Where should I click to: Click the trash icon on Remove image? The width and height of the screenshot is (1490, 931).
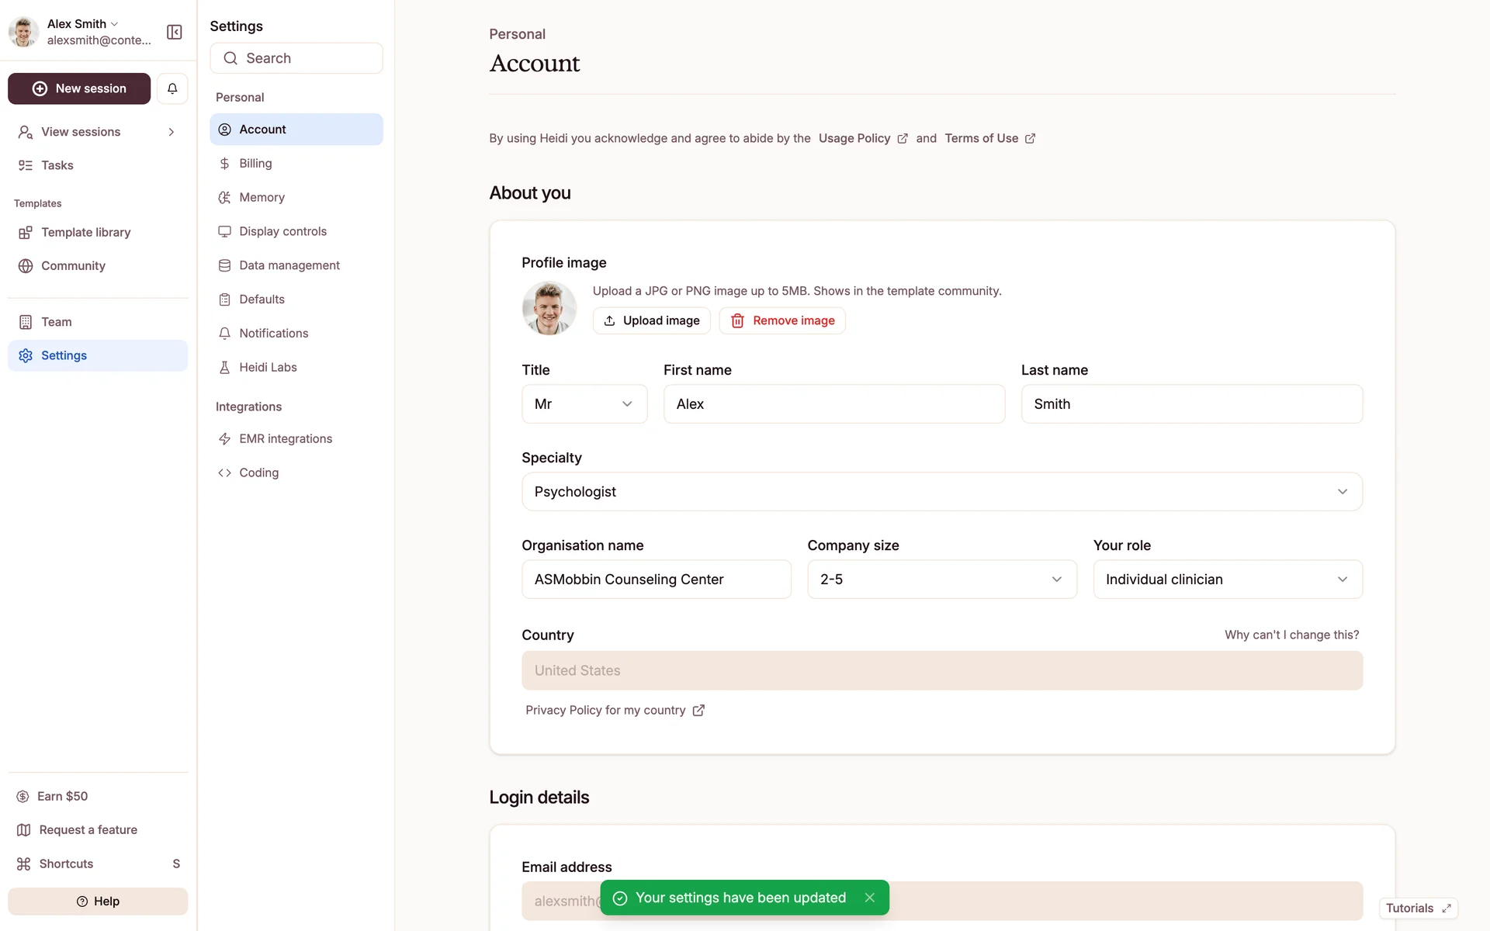737,320
